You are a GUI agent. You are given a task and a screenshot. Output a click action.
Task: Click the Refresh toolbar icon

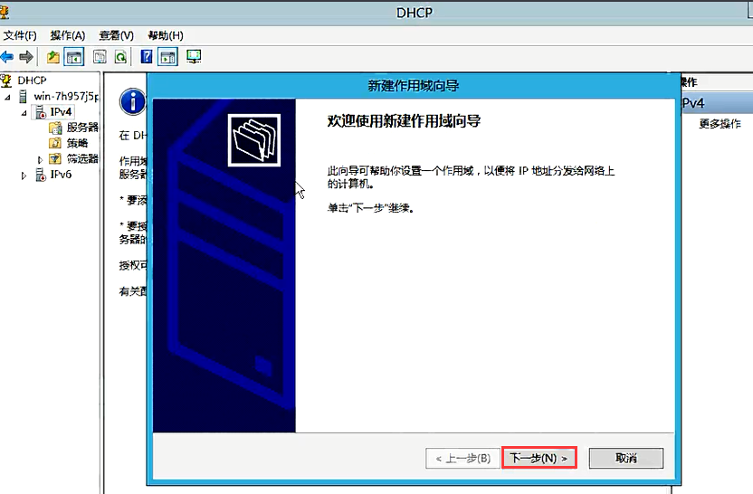coord(120,57)
